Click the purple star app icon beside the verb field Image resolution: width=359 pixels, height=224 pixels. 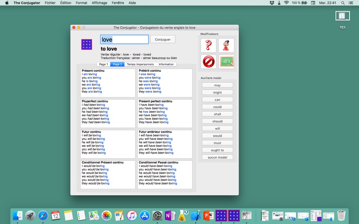point(87,44)
